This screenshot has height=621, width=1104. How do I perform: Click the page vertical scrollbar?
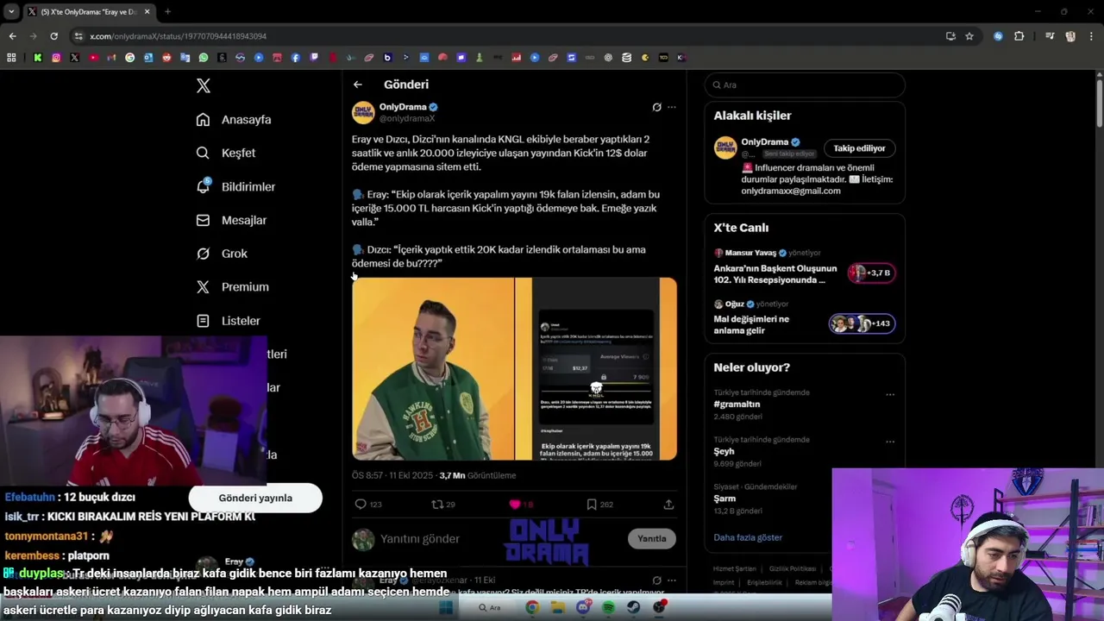point(1100,103)
